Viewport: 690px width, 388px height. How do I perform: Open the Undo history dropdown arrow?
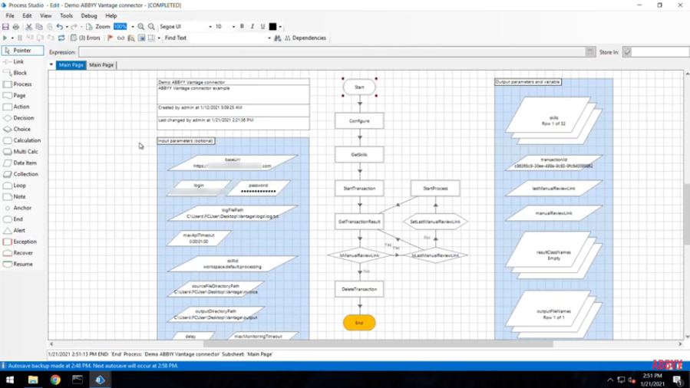point(67,27)
